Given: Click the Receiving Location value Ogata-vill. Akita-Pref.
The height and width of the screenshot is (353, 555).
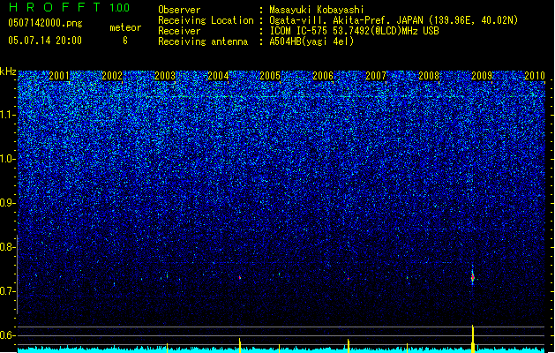Looking at the screenshot, I should [x=330, y=20].
